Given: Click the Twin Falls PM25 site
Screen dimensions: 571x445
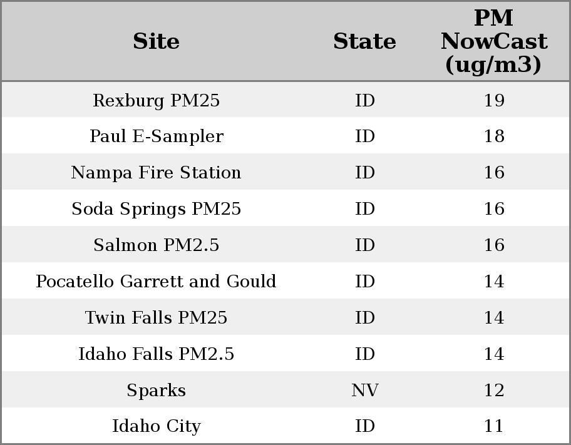Looking at the screenshot, I should 156,318.
